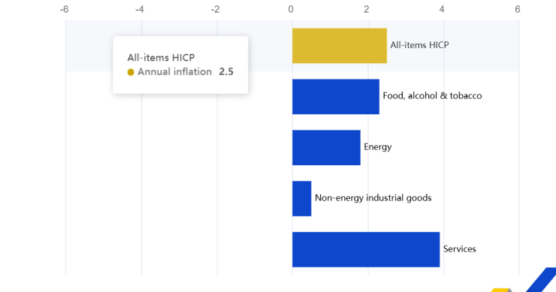Click the All-items HICP bar label
This screenshot has width=556, height=292.
(x=419, y=45)
